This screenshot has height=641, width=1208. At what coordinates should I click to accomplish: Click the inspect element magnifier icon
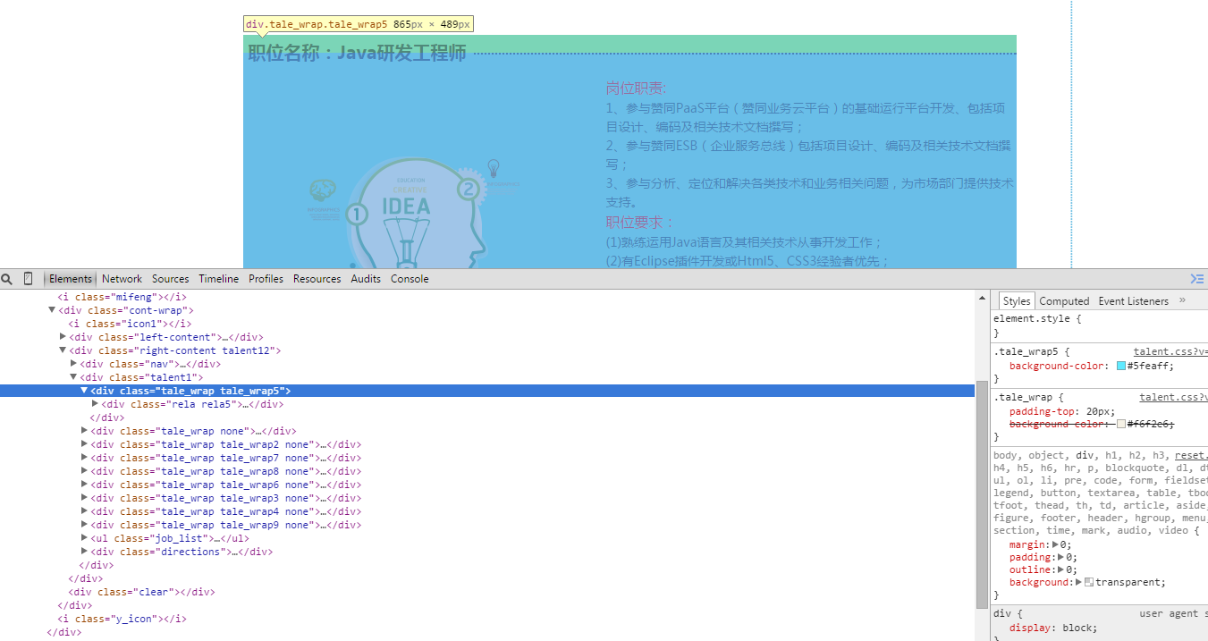tap(7, 279)
